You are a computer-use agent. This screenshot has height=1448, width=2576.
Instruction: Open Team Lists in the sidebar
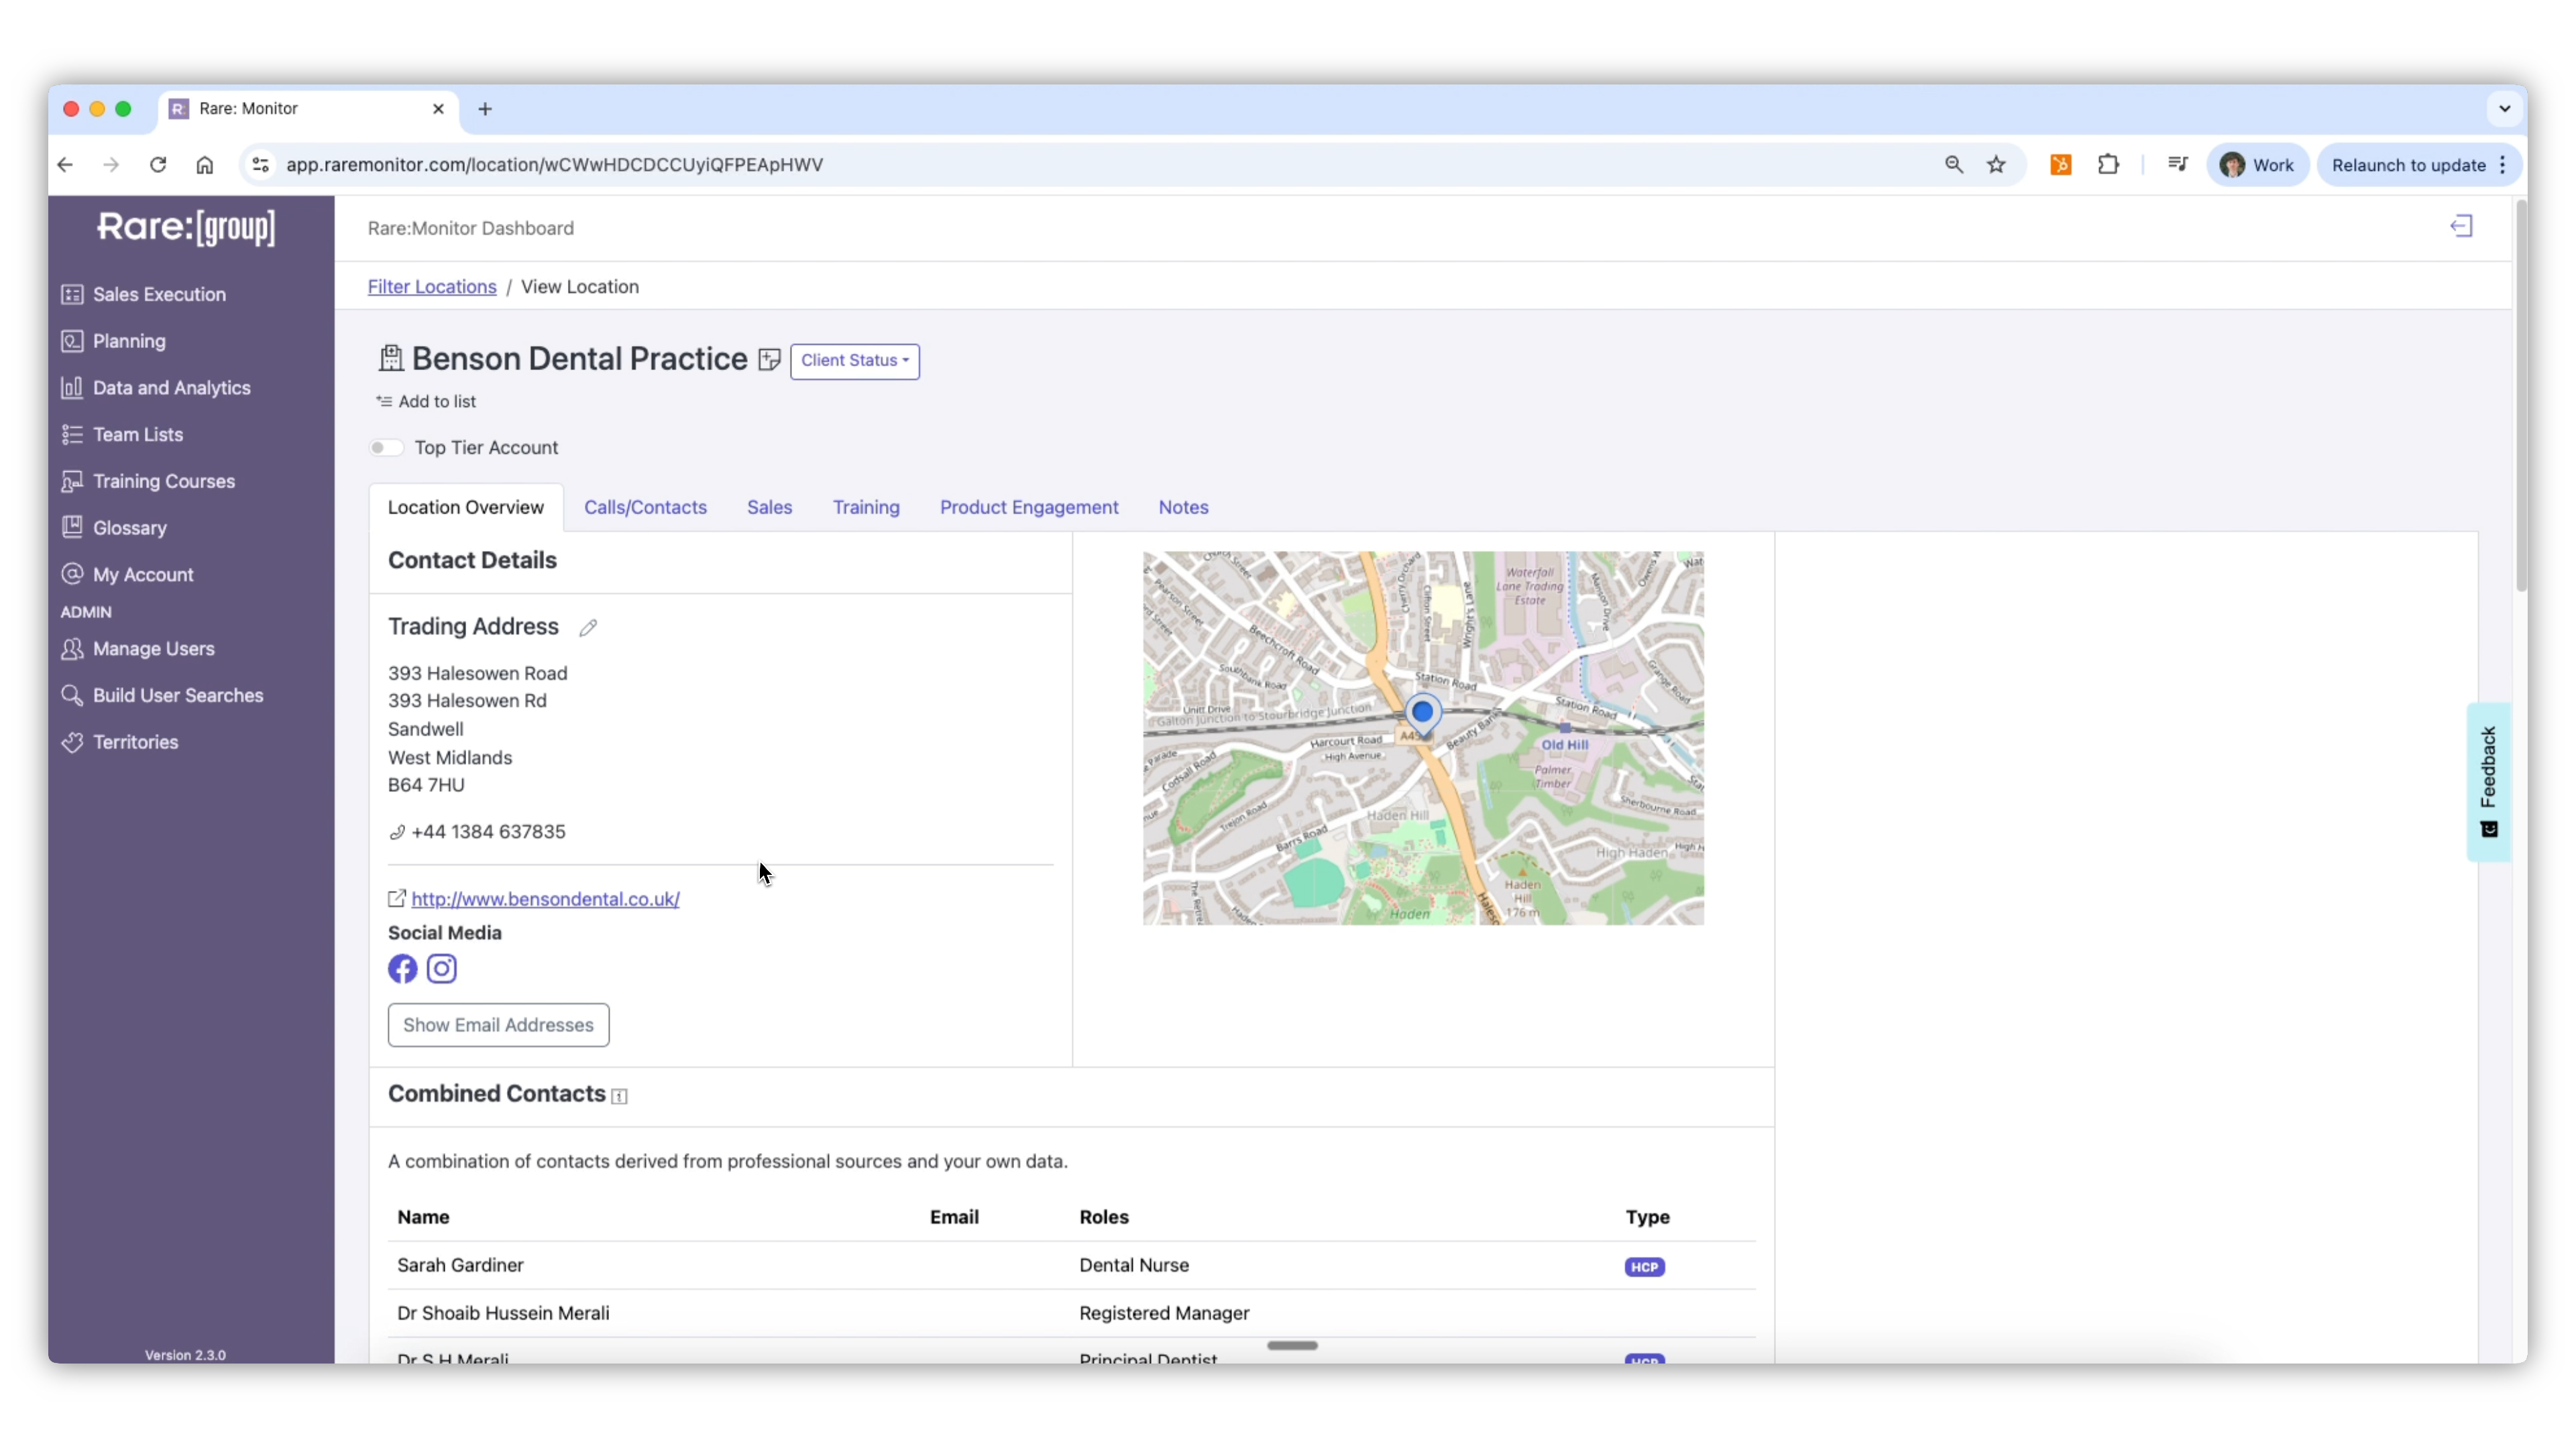pos(122,434)
